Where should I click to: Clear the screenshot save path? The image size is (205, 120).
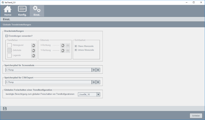coord(98,70)
